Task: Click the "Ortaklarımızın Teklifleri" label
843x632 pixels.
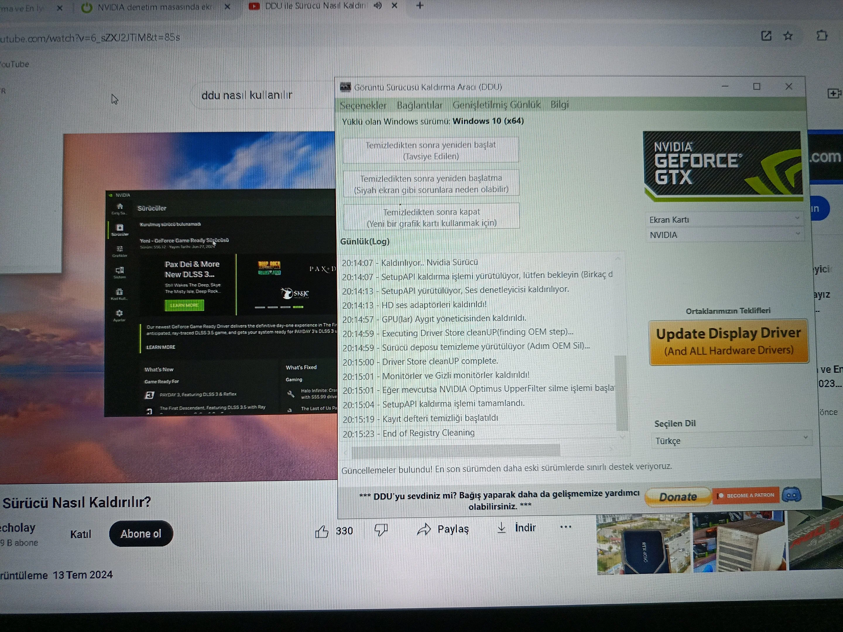Action: click(728, 310)
